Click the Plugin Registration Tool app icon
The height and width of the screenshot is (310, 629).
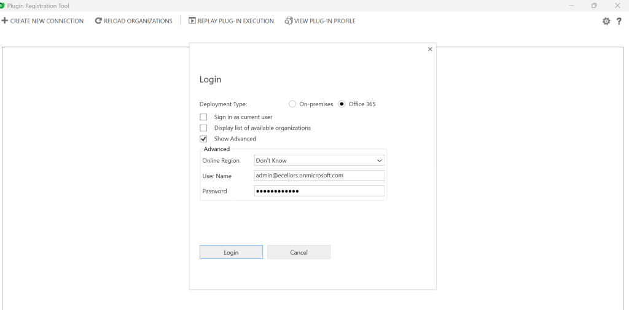(2, 6)
